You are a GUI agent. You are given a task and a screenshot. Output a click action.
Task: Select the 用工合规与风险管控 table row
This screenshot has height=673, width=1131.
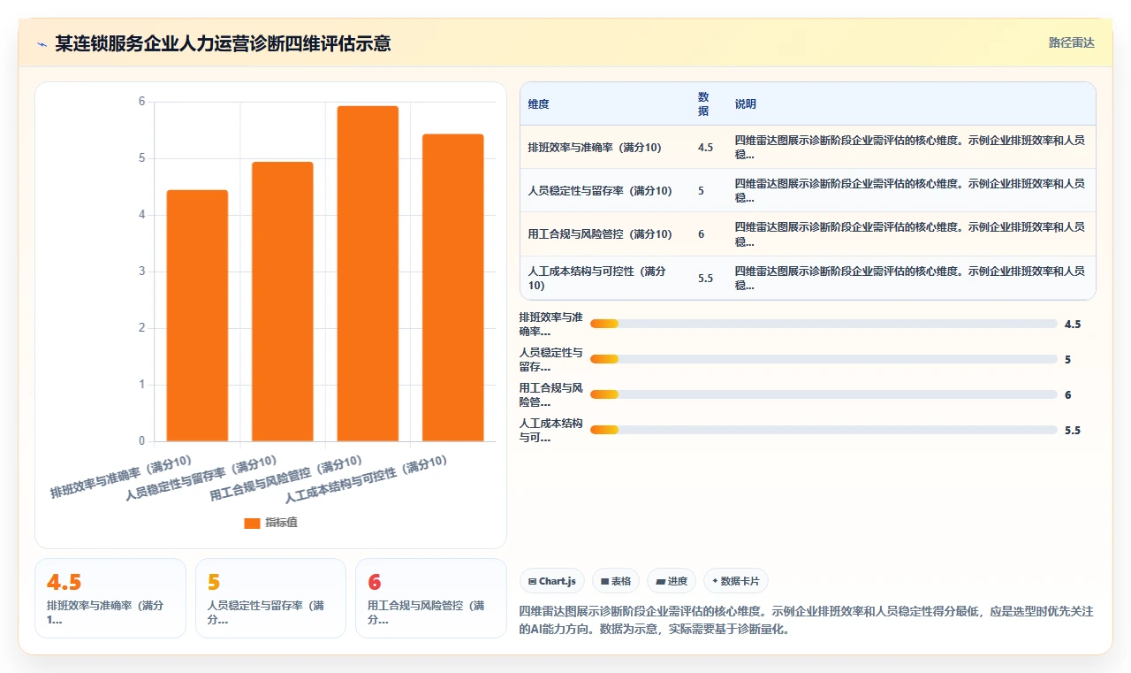coord(808,234)
